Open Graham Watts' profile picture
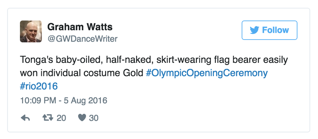The height and width of the screenshot is (139, 318). [x=31, y=31]
